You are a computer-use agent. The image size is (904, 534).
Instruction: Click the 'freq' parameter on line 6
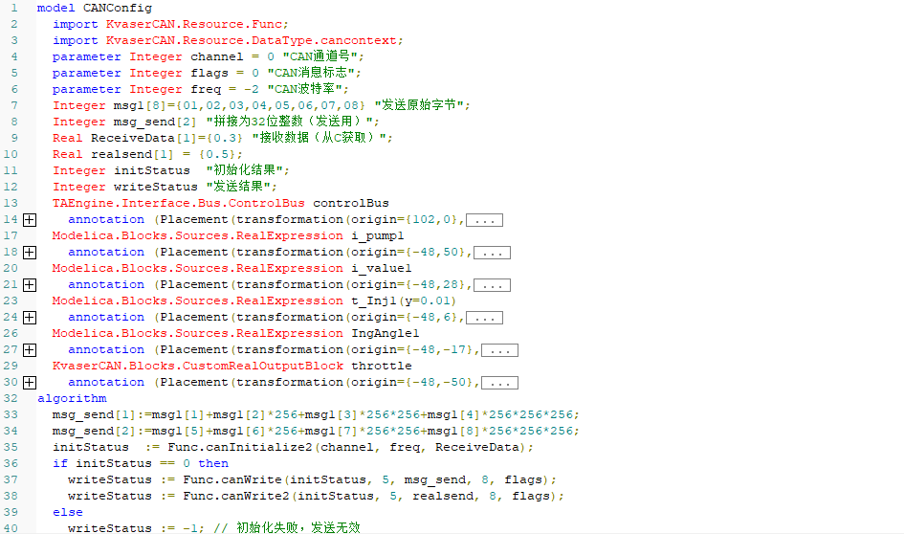pos(206,89)
